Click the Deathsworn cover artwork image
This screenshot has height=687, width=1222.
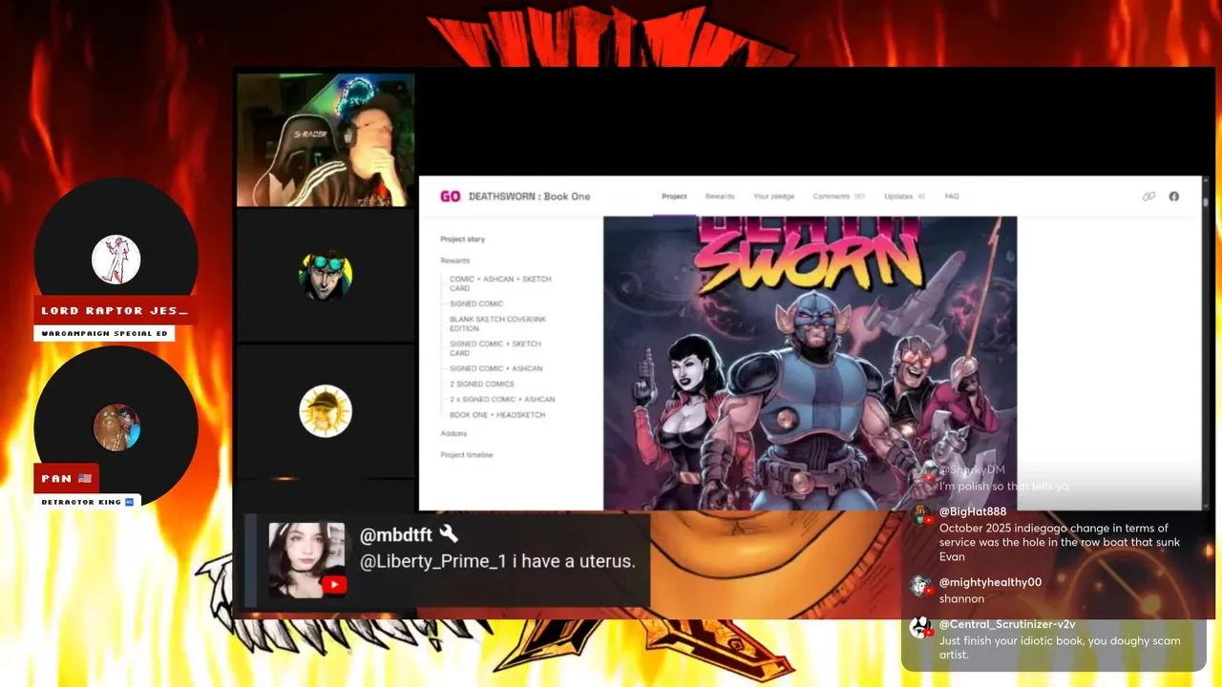click(810, 363)
